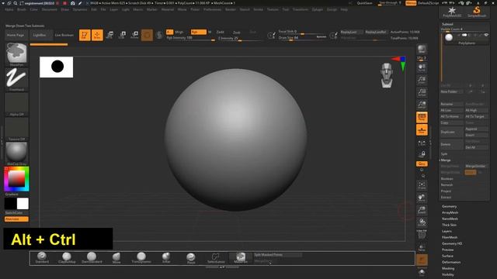The width and height of the screenshot is (497, 279).
Task: Open the Freehand stroke selector
Action: (x=16, y=79)
